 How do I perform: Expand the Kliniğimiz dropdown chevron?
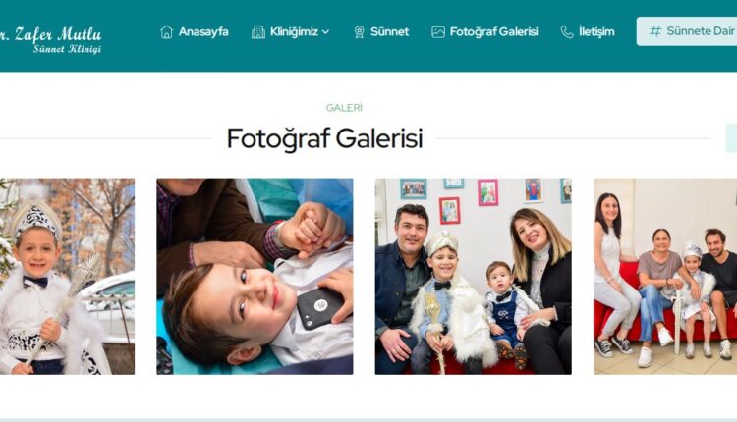coord(325,32)
